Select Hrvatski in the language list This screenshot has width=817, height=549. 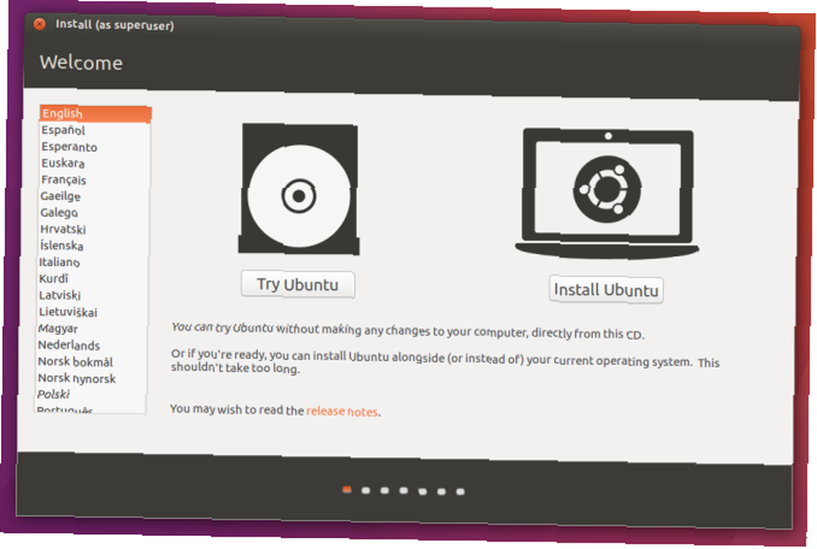[x=93, y=230]
